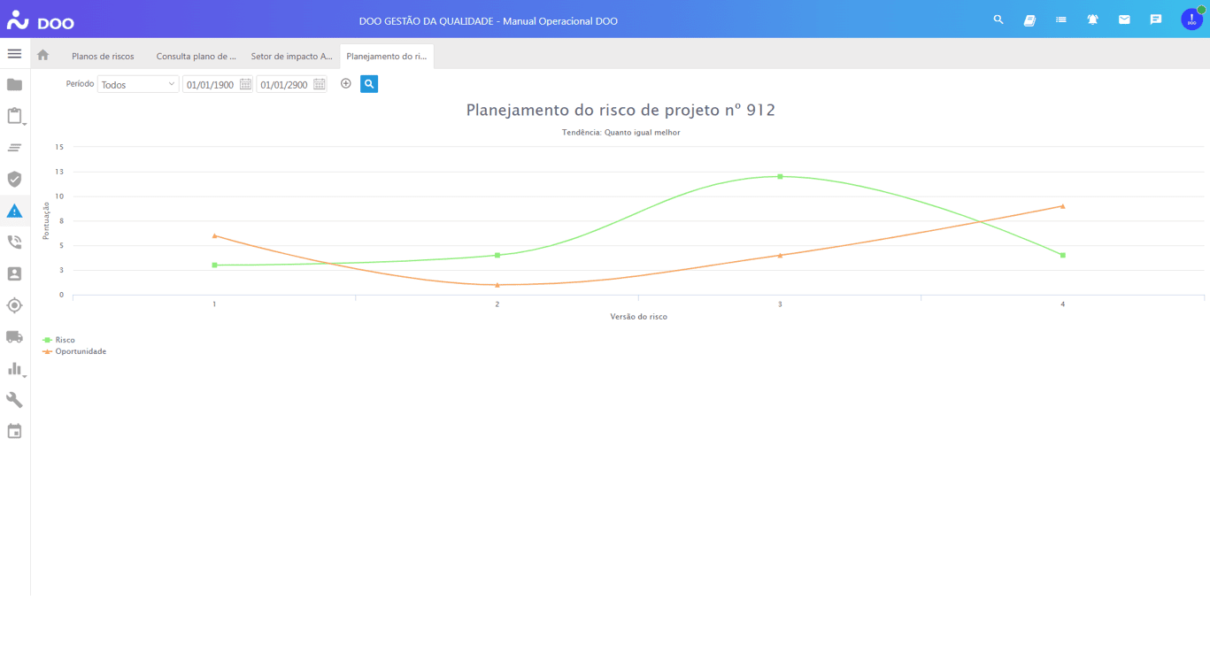Toggle Risco series in chart legend
This screenshot has height=646, width=1210.
(x=64, y=340)
